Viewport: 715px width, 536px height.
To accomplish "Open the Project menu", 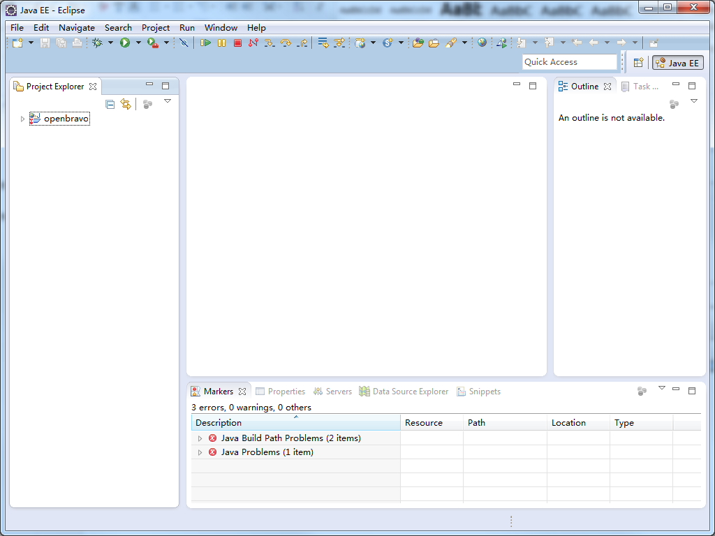I will (156, 28).
